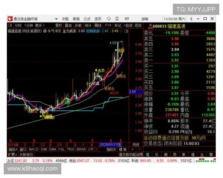Screen dimensions: 223x178
Task: Click the mobile phone icon
Action: pyautogui.click(x=117, y=19)
